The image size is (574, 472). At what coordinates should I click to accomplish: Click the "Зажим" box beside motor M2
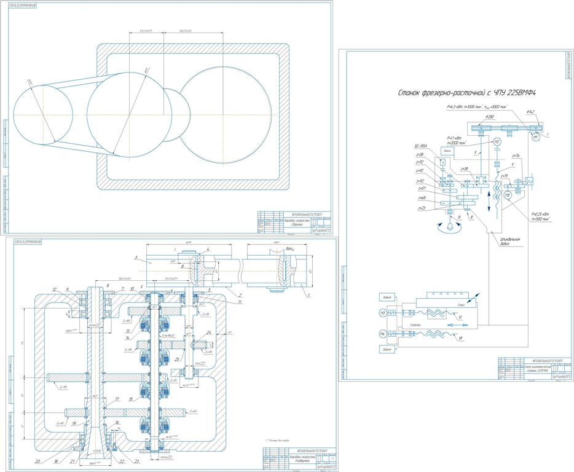(447, 151)
